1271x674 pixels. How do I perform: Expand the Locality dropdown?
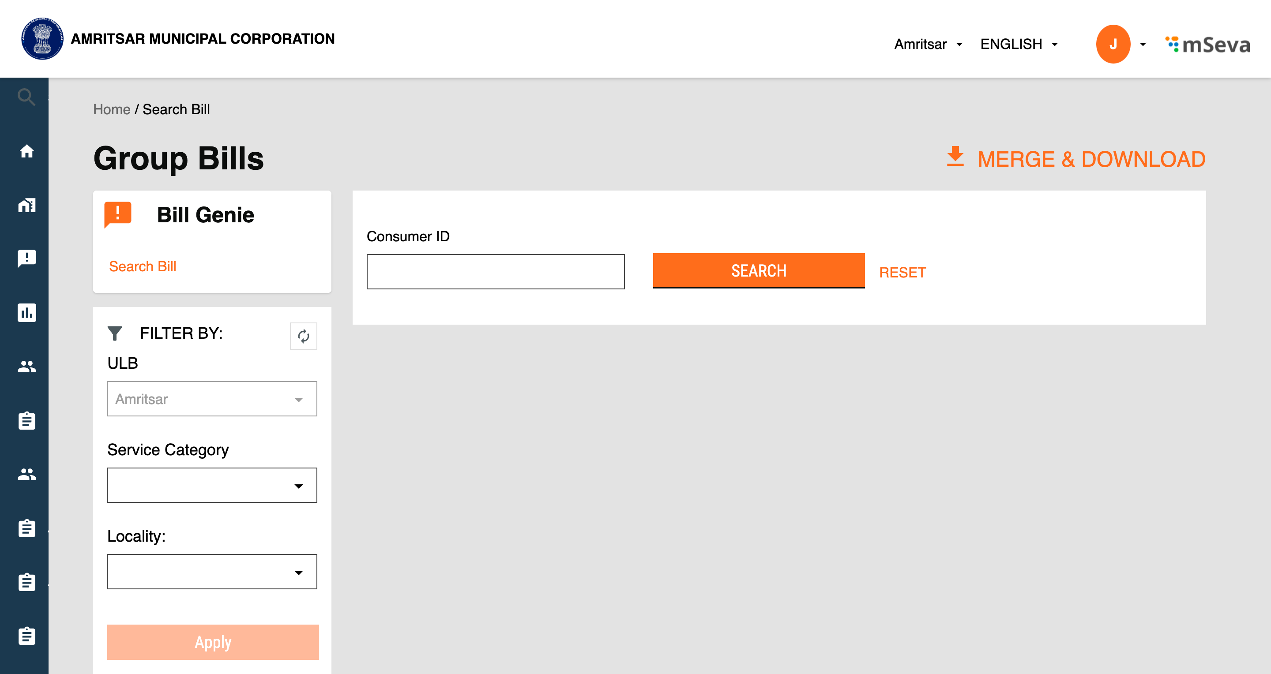point(212,572)
